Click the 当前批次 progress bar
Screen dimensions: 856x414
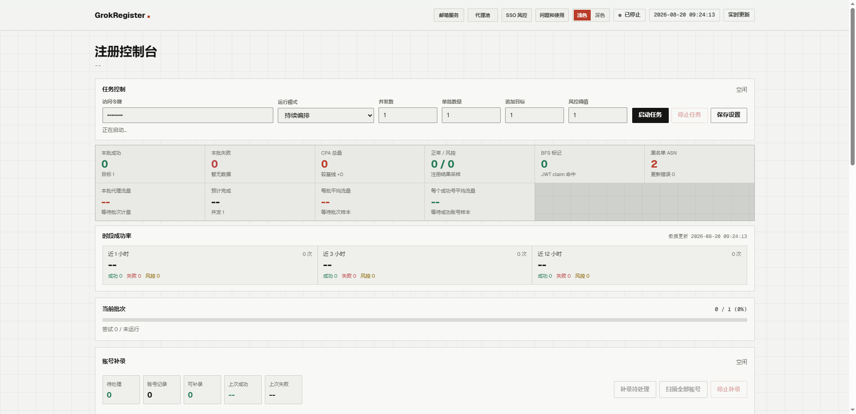pyautogui.click(x=424, y=320)
